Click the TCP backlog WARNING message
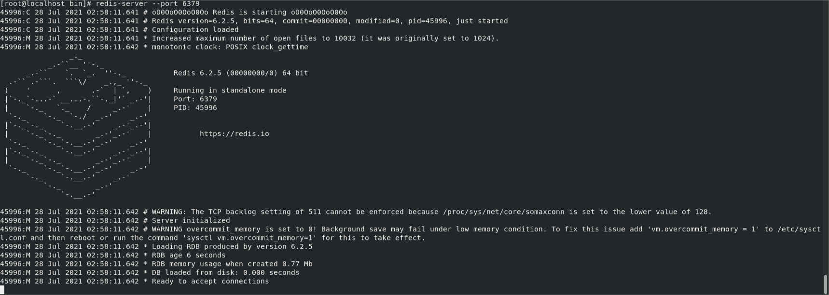Image resolution: width=829 pixels, height=295 pixels. [356, 212]
